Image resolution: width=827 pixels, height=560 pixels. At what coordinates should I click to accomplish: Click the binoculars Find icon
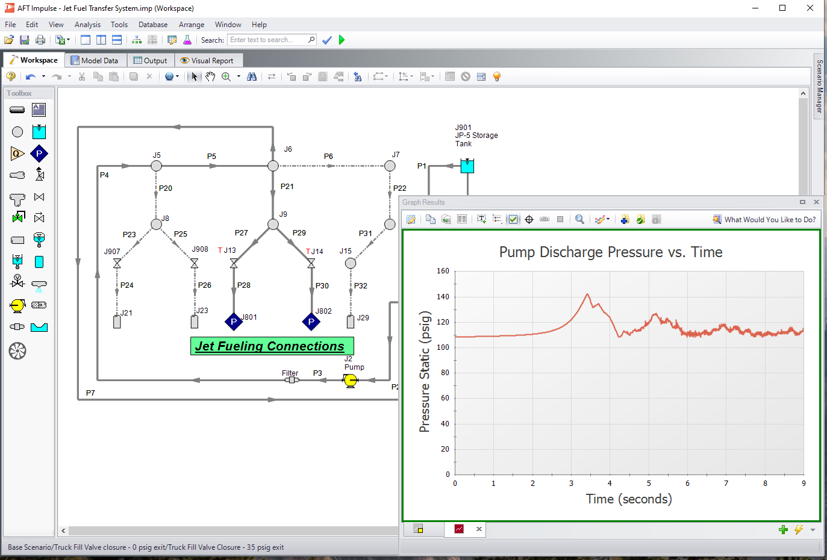(252, 76)
